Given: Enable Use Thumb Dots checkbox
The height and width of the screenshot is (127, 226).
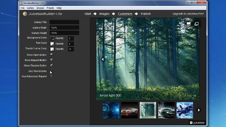Looking at the screenshot, I should tap(51, 71).
